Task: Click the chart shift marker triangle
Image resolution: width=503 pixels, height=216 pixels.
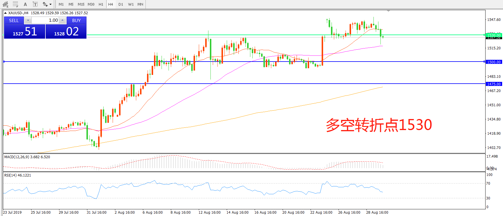Action: coord(388,11)
